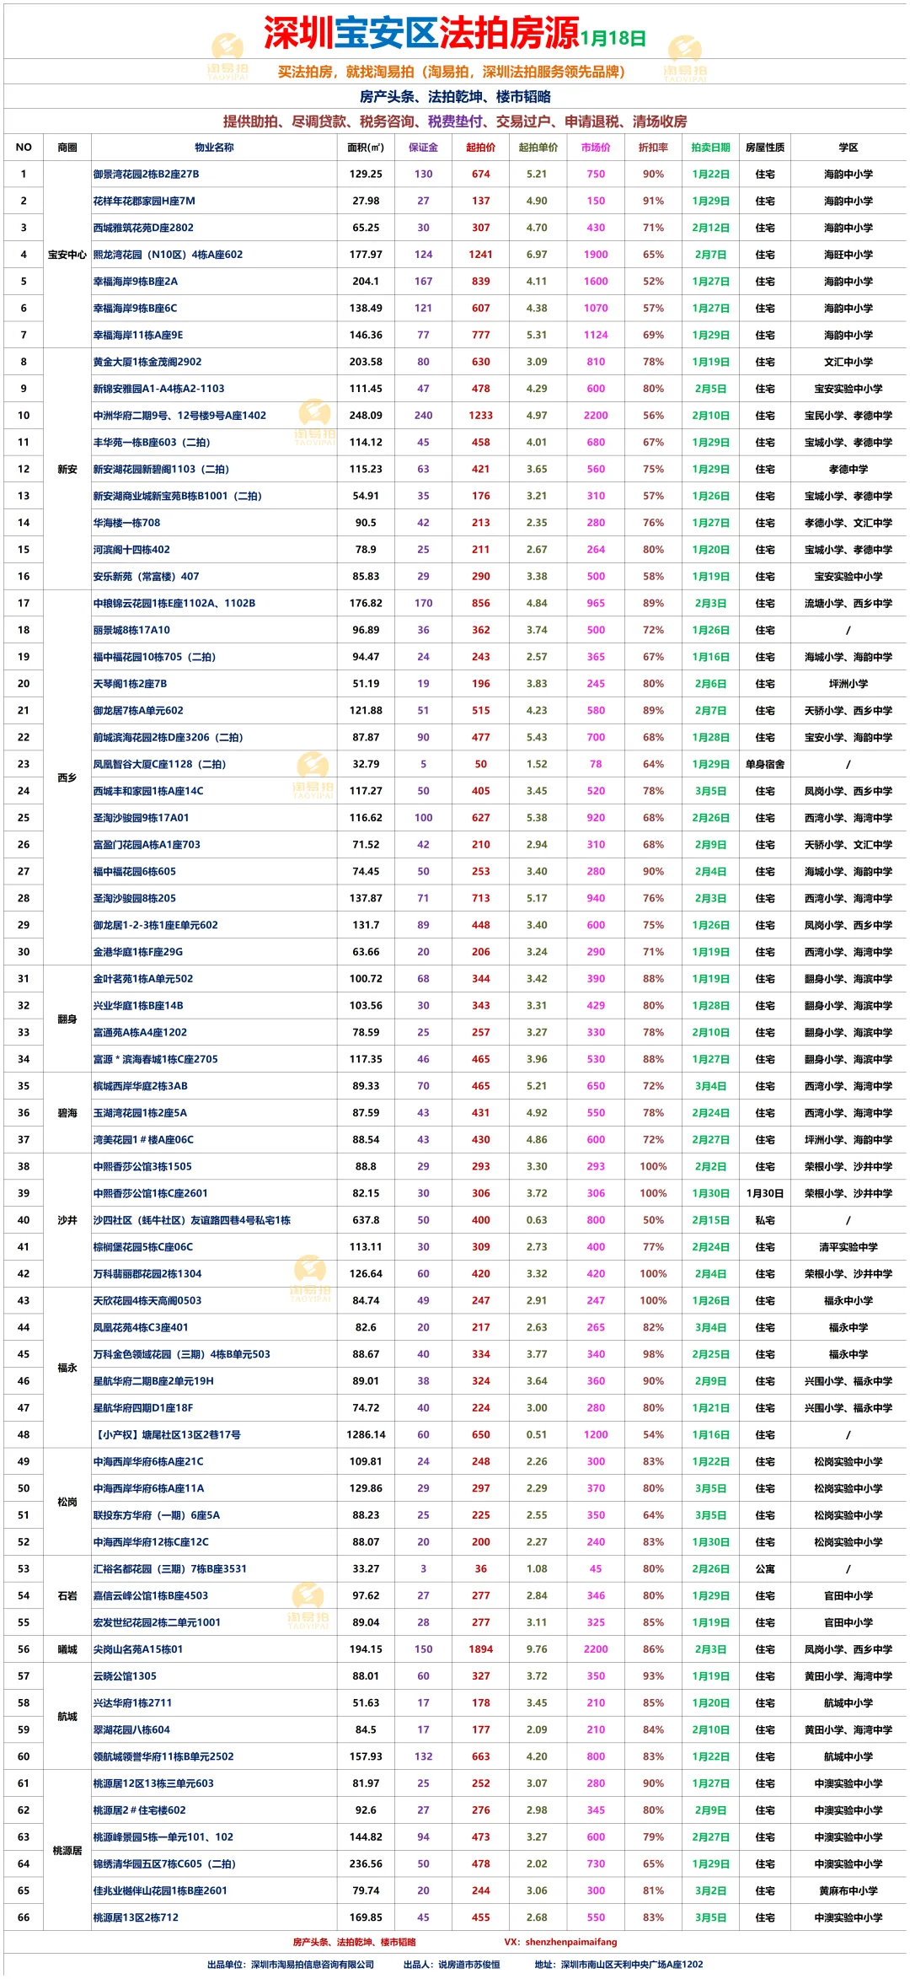Click property 锦绣清华园五区7栋C605（二拍）
910x1979 pixels.
click(164, 1864)
